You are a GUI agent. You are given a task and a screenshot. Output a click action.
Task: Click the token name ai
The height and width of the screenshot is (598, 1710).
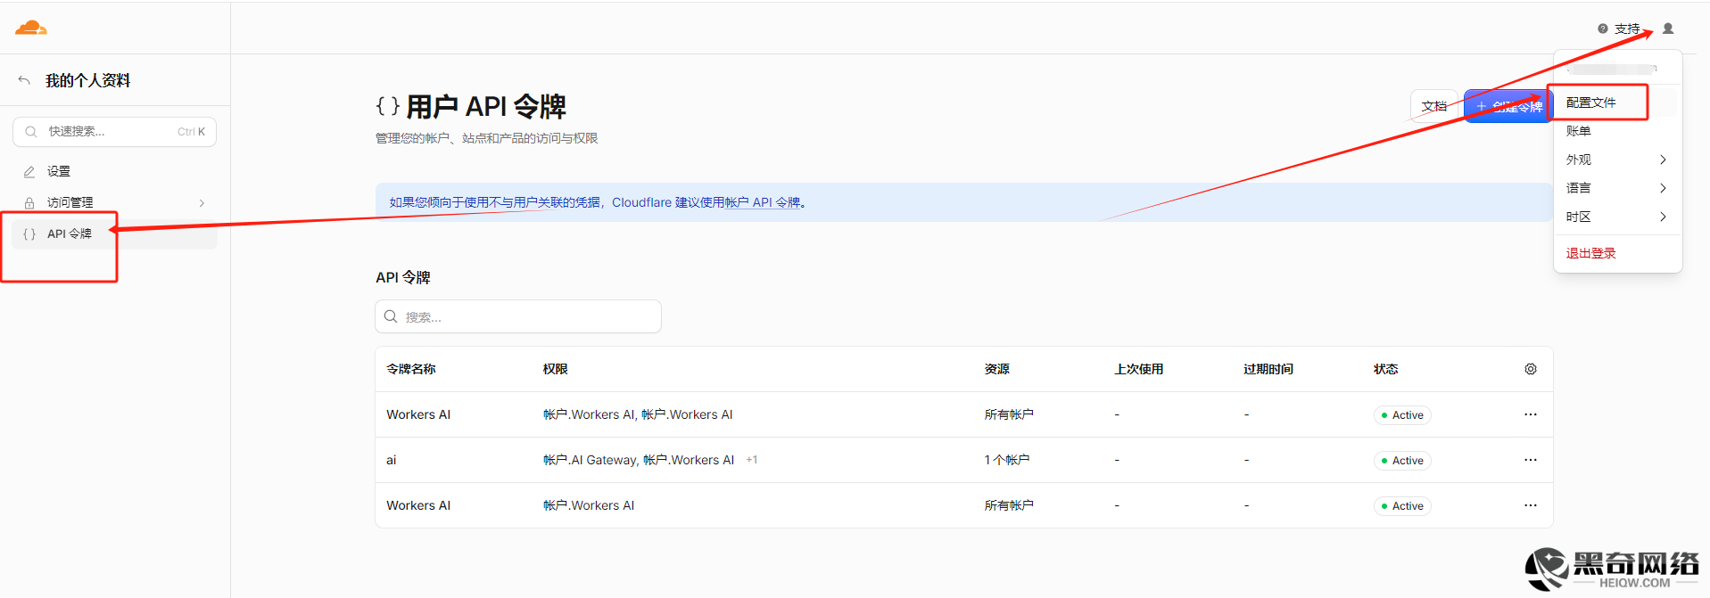(391, 460)
